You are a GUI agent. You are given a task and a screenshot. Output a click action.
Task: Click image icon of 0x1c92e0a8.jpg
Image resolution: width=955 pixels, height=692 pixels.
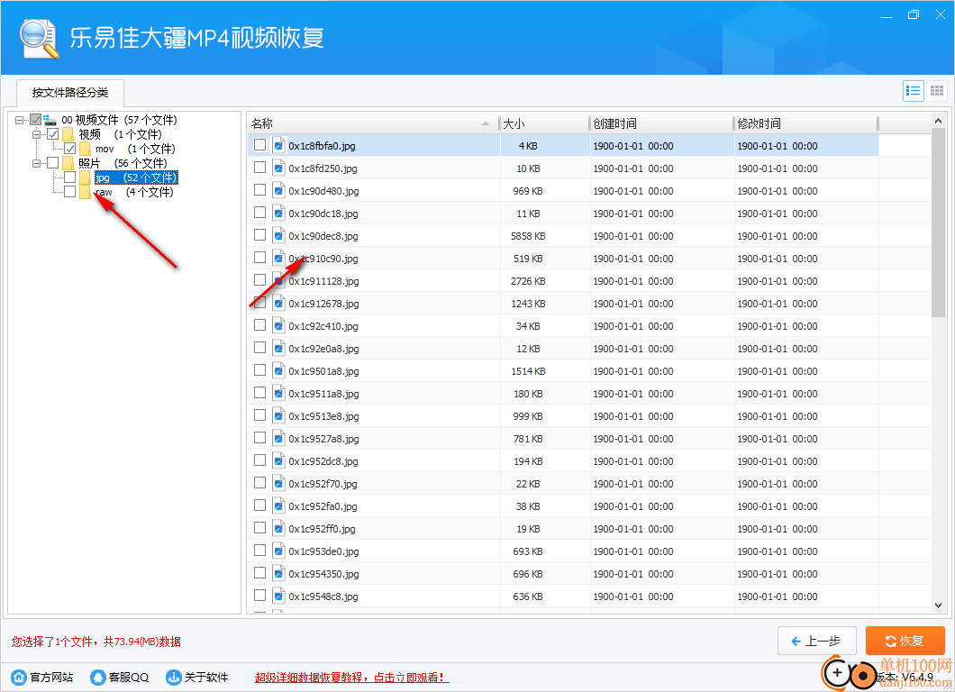279,349
